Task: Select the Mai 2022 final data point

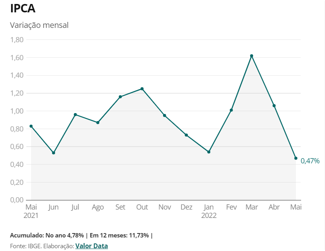Action: click(x=296, y=158)
